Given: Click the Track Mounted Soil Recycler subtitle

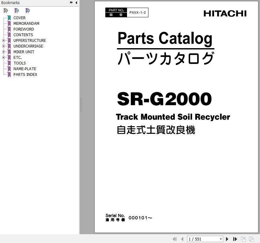Looking at the screenshot, I should [173, 117].
